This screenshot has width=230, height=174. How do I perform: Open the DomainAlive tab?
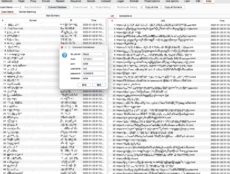click(x=126, y=16)
